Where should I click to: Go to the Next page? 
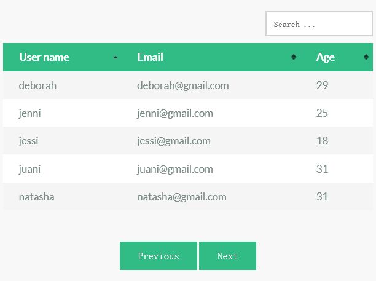pyautogui.click(x=227, y=256)
